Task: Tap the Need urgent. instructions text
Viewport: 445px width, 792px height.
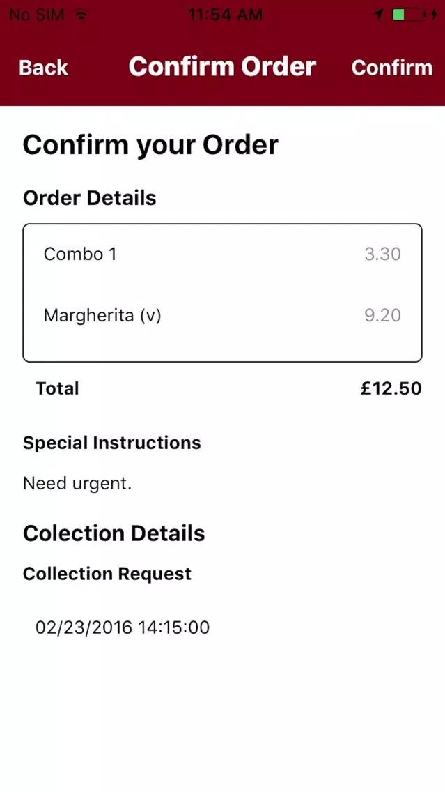Action: click(x=77, y=484)
